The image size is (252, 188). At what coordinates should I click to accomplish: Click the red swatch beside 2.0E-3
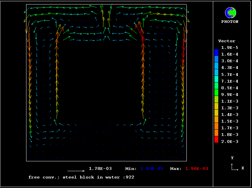(x=216, y=140)
